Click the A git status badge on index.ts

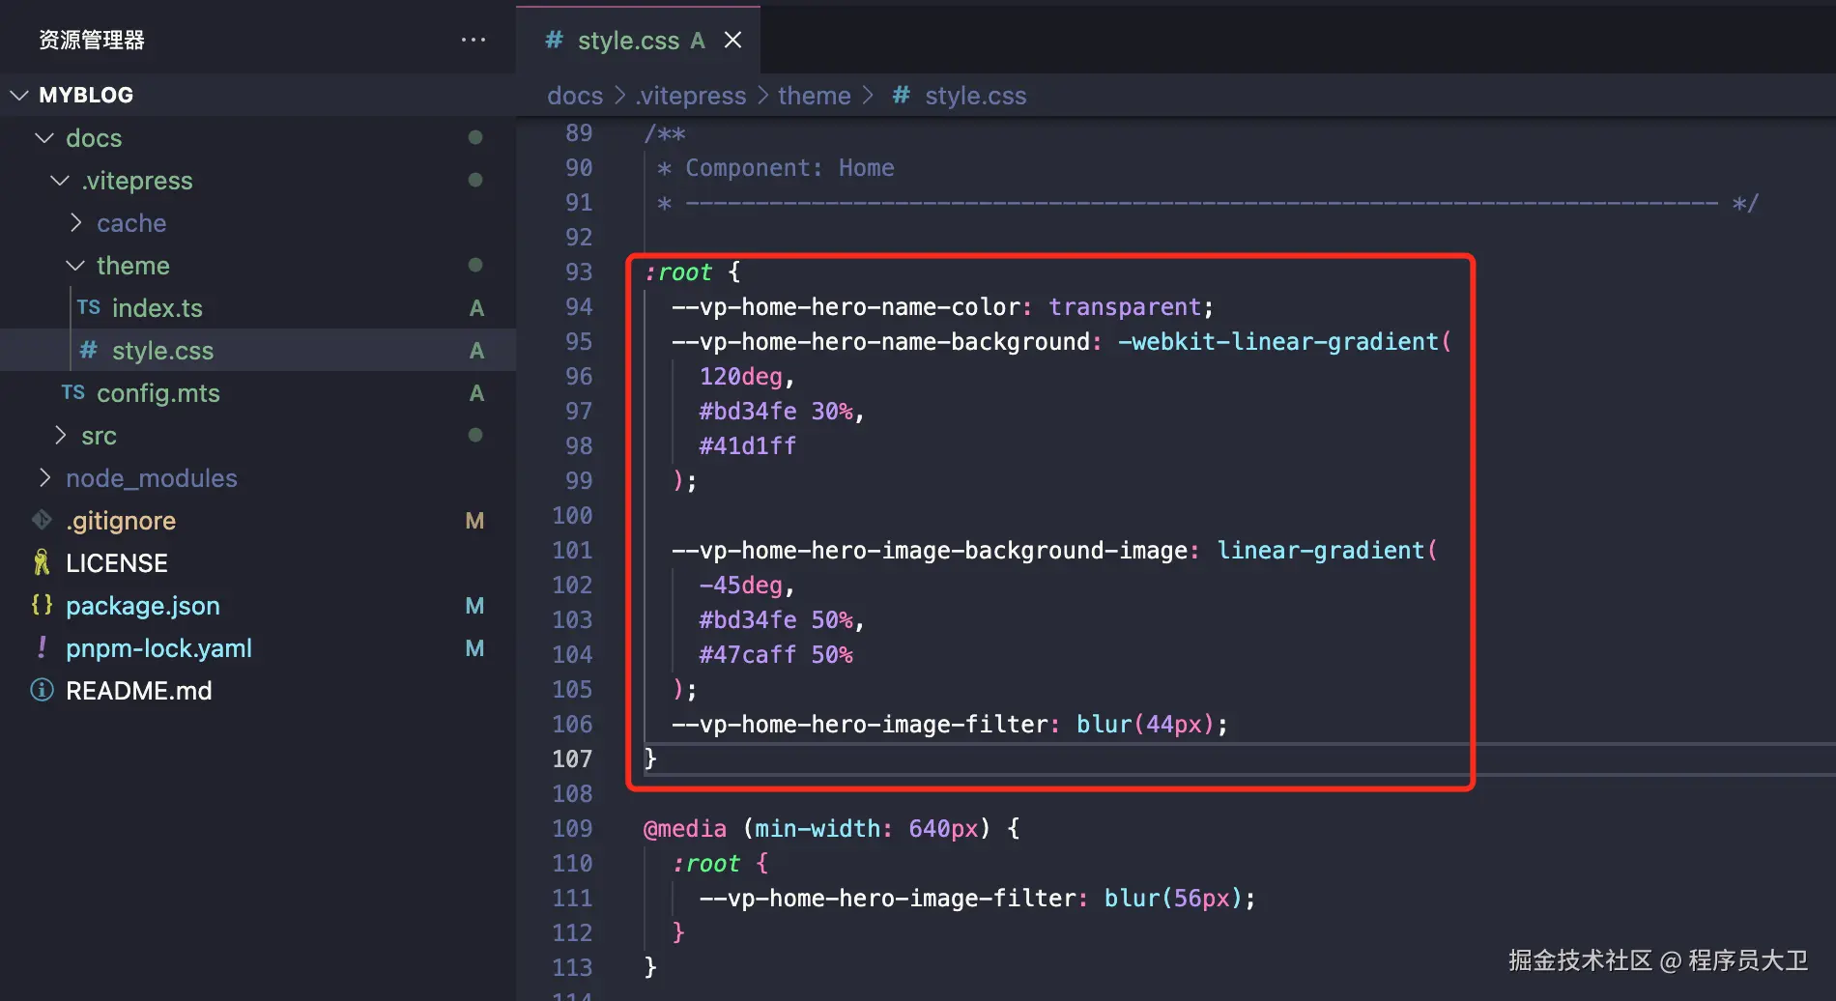tap(476, 308)
